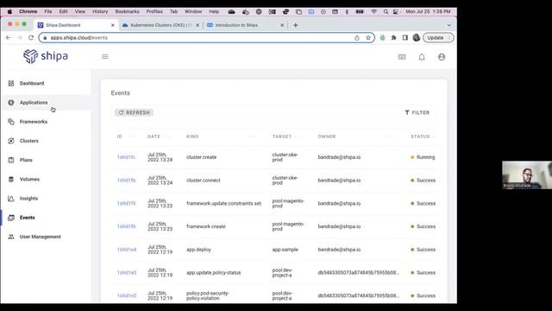Image resolution: width=552 pixels, height=311 pixels.
Task: Open event 1d4d1e2 link
Action: tap(127, 295)
